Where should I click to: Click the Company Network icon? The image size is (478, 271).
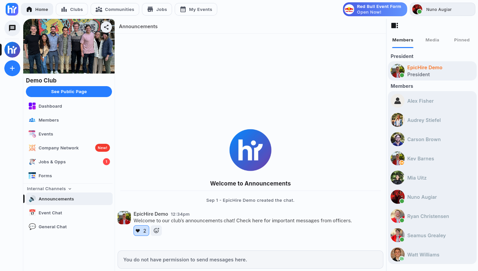click(32, 148)
